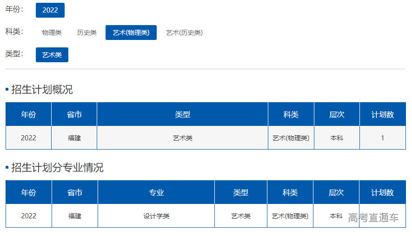This screenshot has height=236, width=412.
Task: Select the 2022 year filter button
Action: pyautogui.click(x=50, y=10)
